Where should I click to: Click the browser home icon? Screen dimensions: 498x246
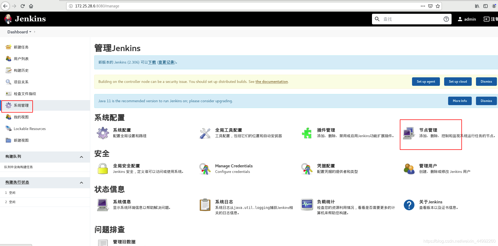(x=31, y=6)
